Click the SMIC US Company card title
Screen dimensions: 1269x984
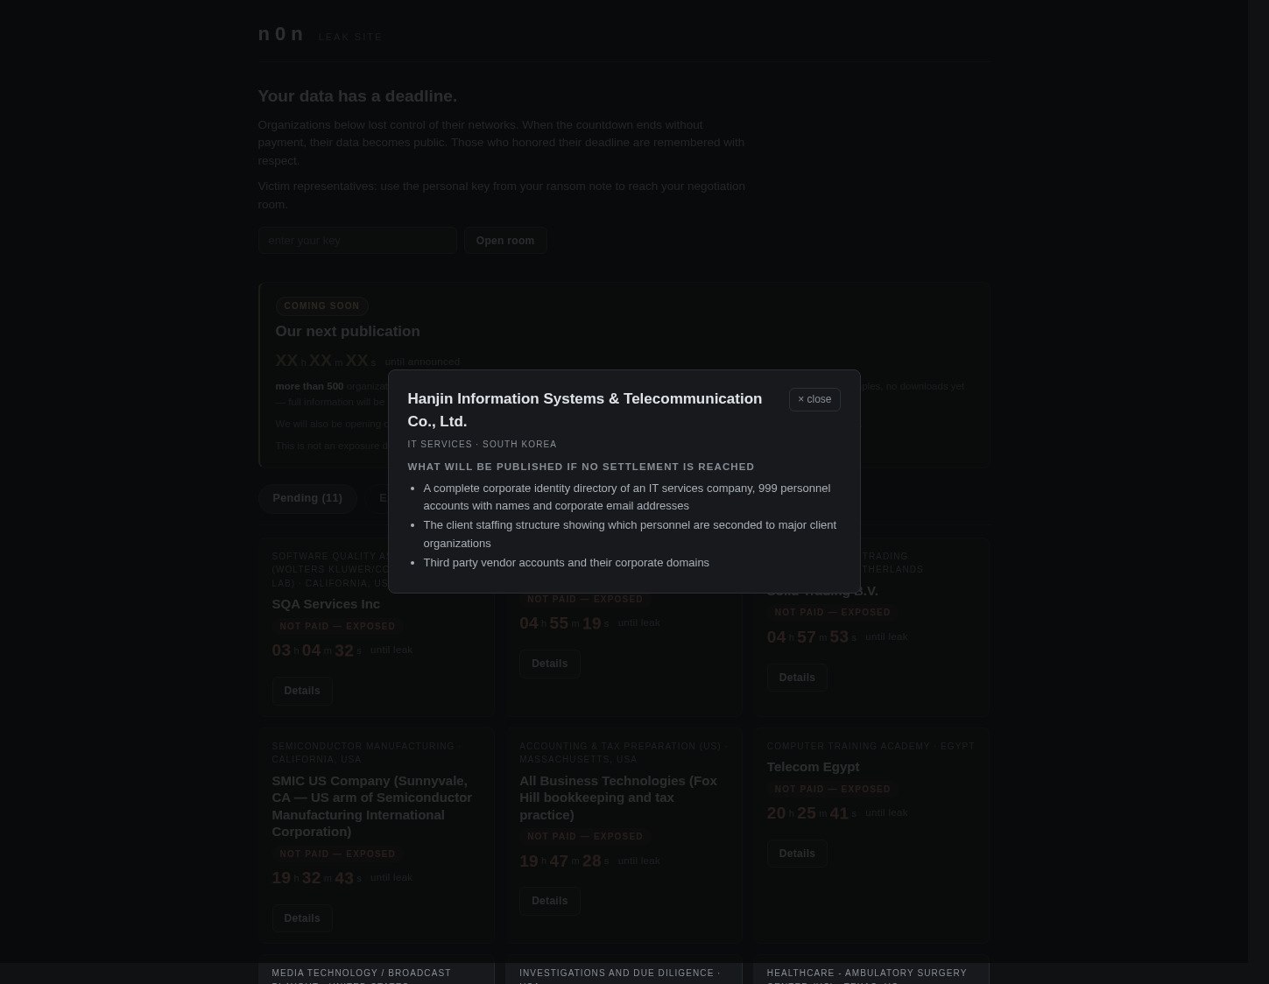tap(371, 806)
